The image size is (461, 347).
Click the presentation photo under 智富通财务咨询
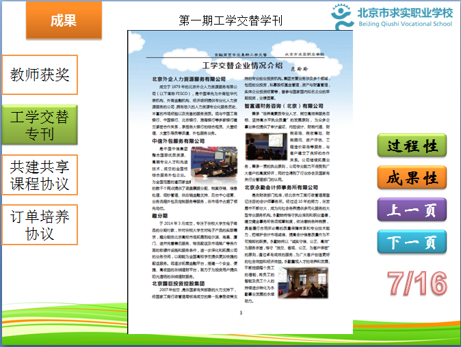[266, 146]
